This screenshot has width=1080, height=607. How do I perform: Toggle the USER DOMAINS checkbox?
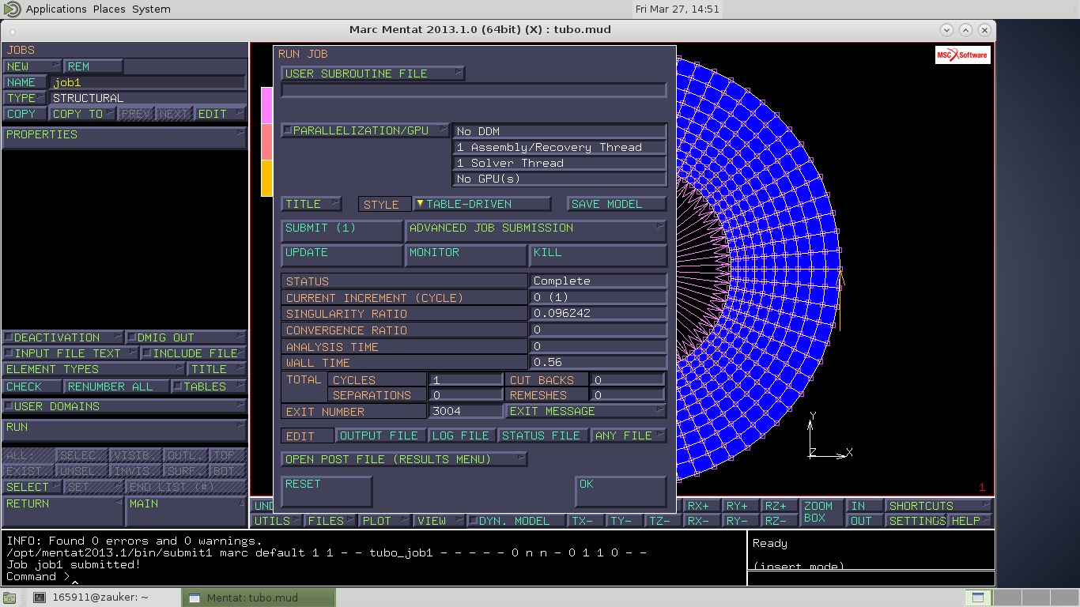point(9,406)
